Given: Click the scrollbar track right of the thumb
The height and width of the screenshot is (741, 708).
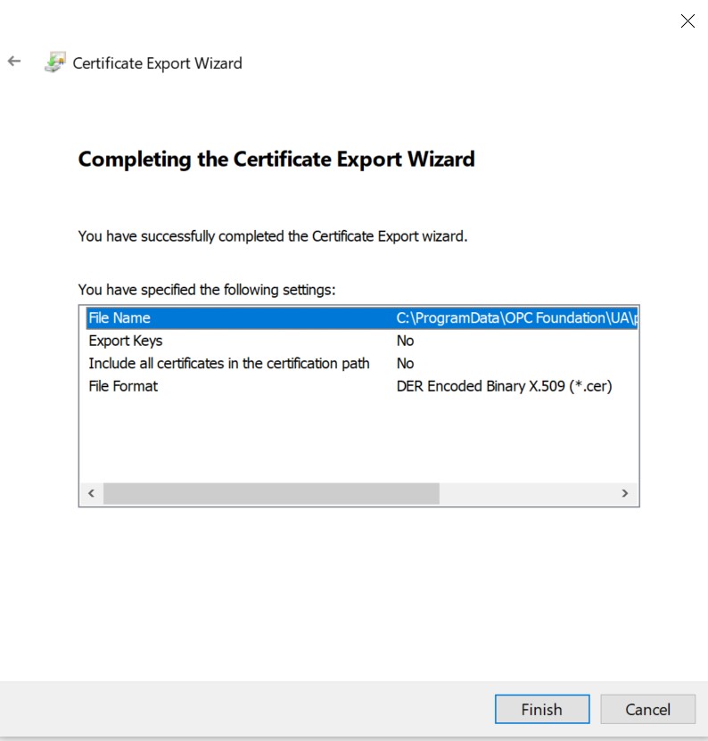Looking at the screenshot, I should point(526,494).
